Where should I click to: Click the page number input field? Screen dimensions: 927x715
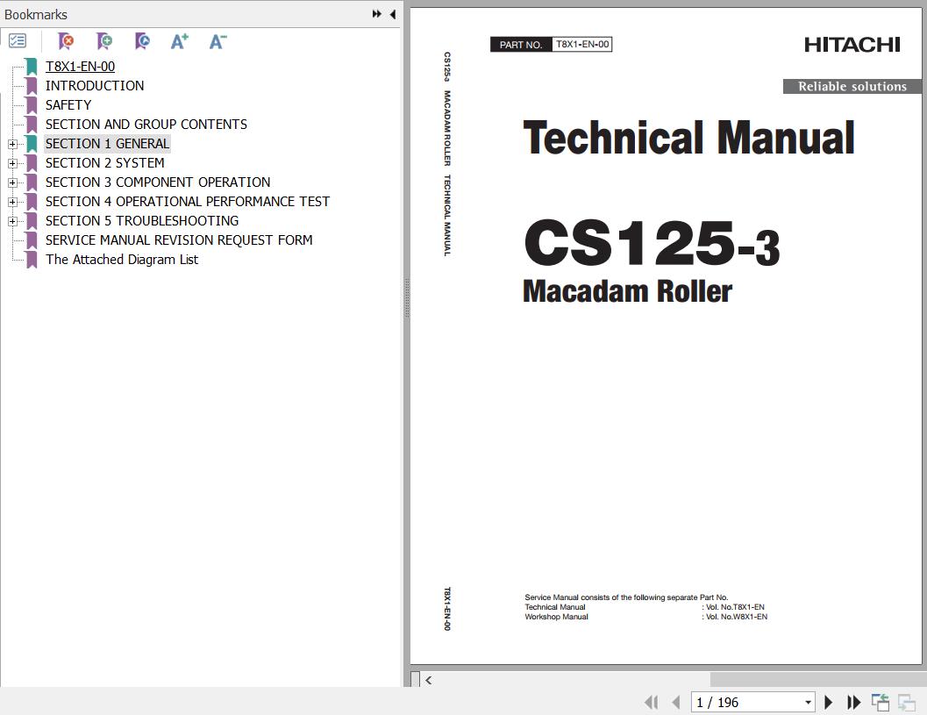(x=747, y=702)
